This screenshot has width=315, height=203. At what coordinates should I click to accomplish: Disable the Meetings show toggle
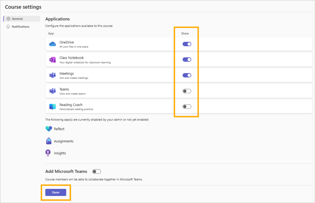[187, 75]
